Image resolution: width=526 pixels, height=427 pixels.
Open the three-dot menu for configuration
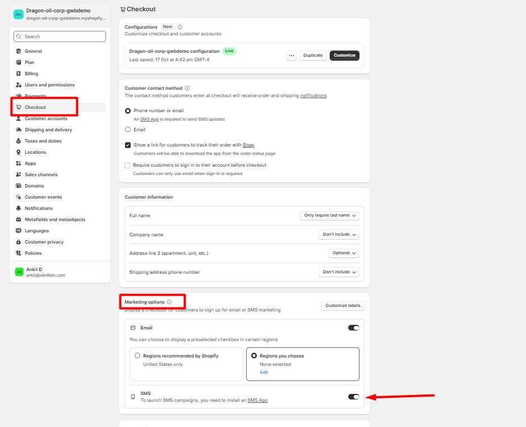[291, 56]
